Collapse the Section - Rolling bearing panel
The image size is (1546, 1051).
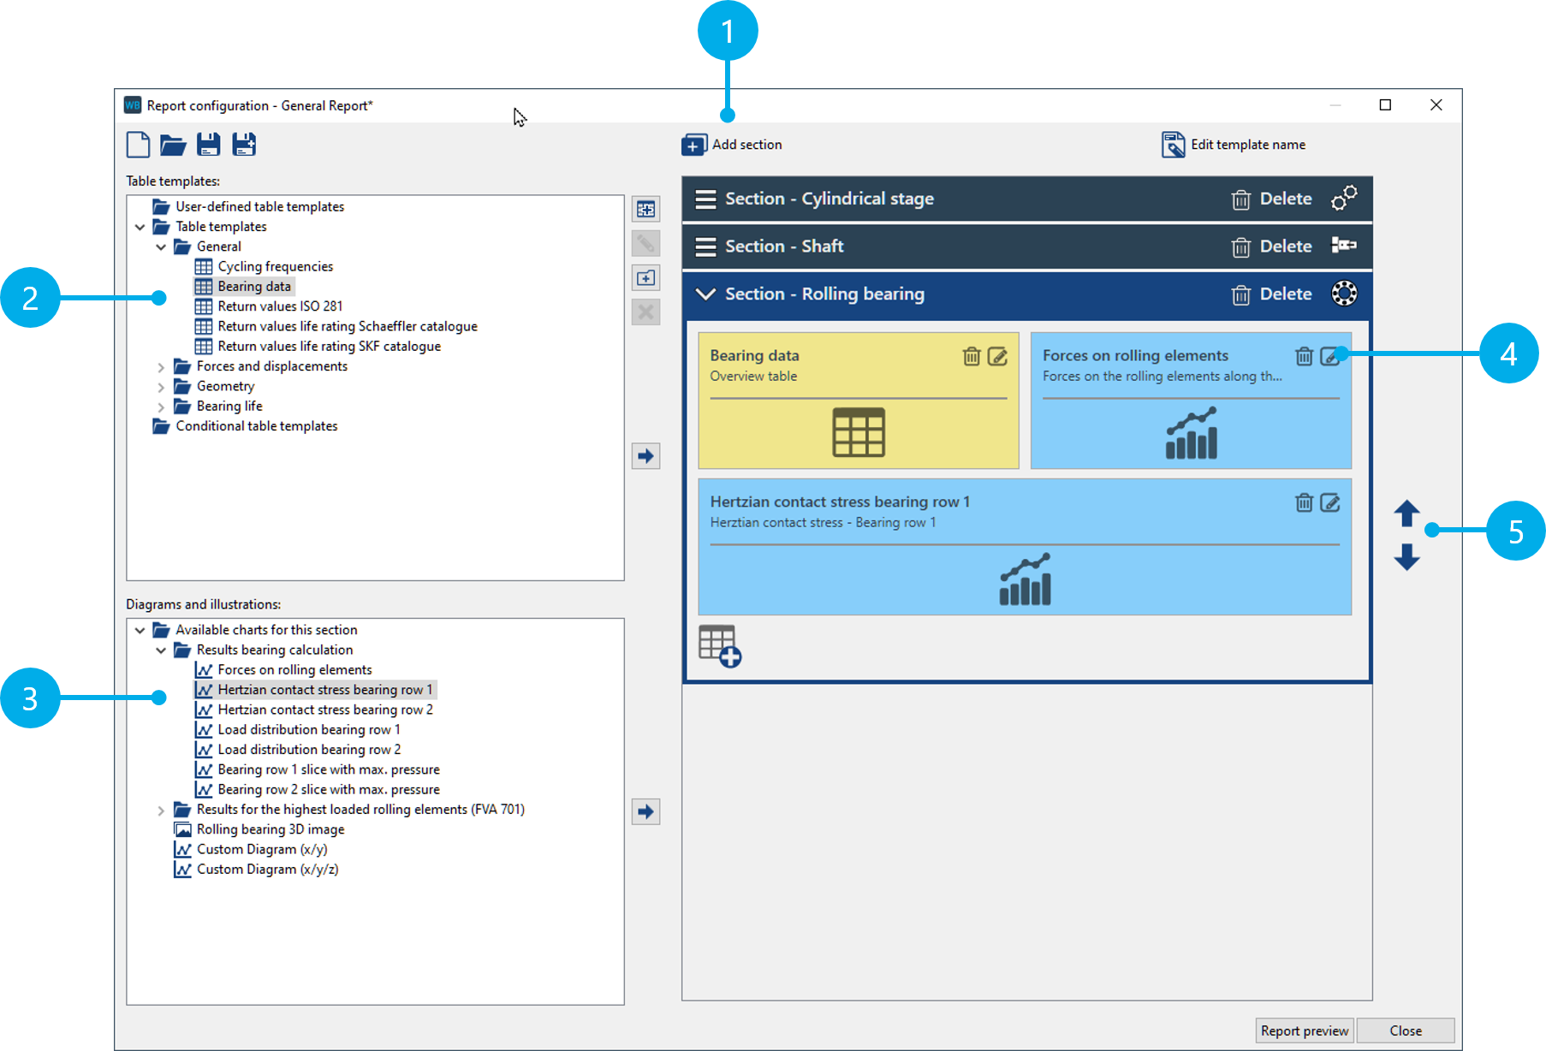(x=705, y=294)
